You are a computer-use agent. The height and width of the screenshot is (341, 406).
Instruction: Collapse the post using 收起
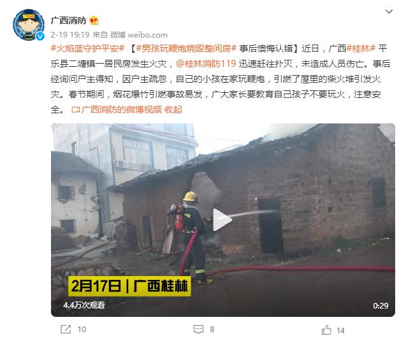(x=173, y=109)
